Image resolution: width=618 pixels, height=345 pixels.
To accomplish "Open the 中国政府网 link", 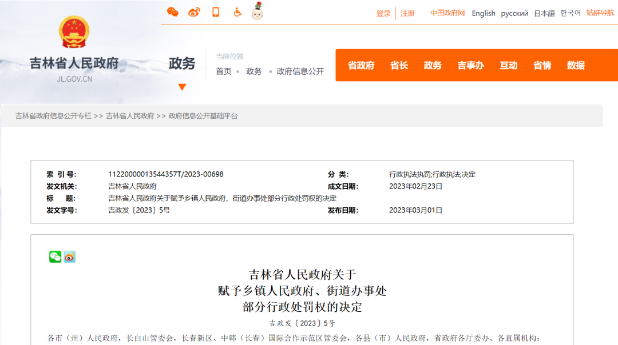I will coord(447,13).
